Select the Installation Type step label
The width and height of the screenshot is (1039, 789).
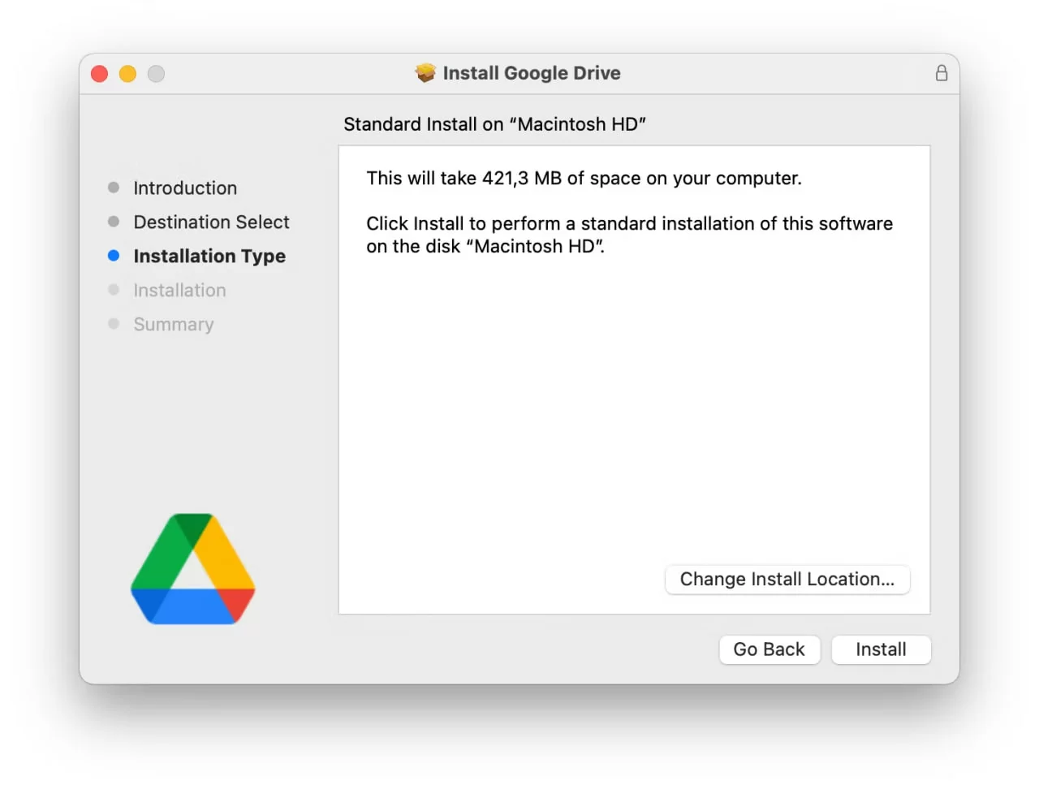click(209, 257)
